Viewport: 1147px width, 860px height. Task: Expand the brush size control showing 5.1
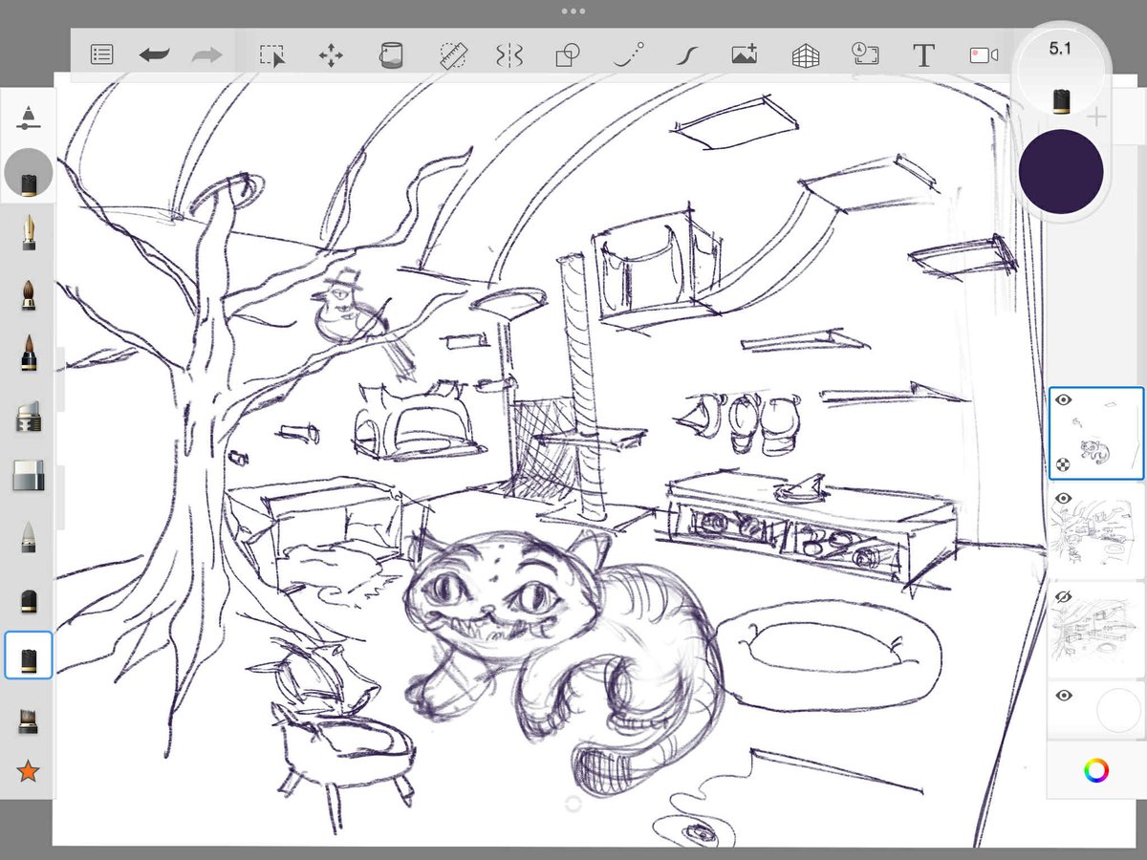click(1062, 49)
